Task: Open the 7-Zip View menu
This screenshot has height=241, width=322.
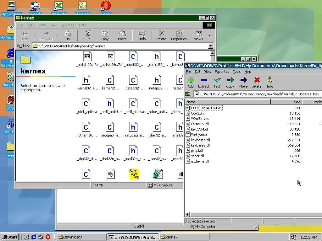Action: (208, 72)
